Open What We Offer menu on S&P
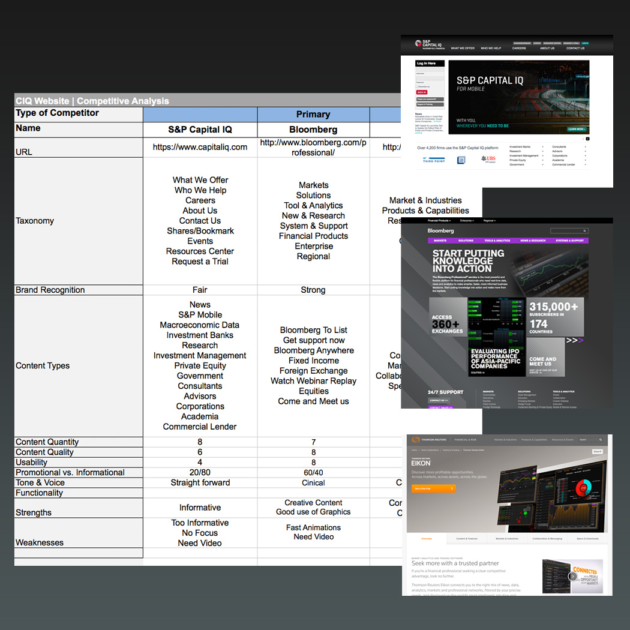The height and width of the screenshot is (630, 630). click(x=463, y=48)
